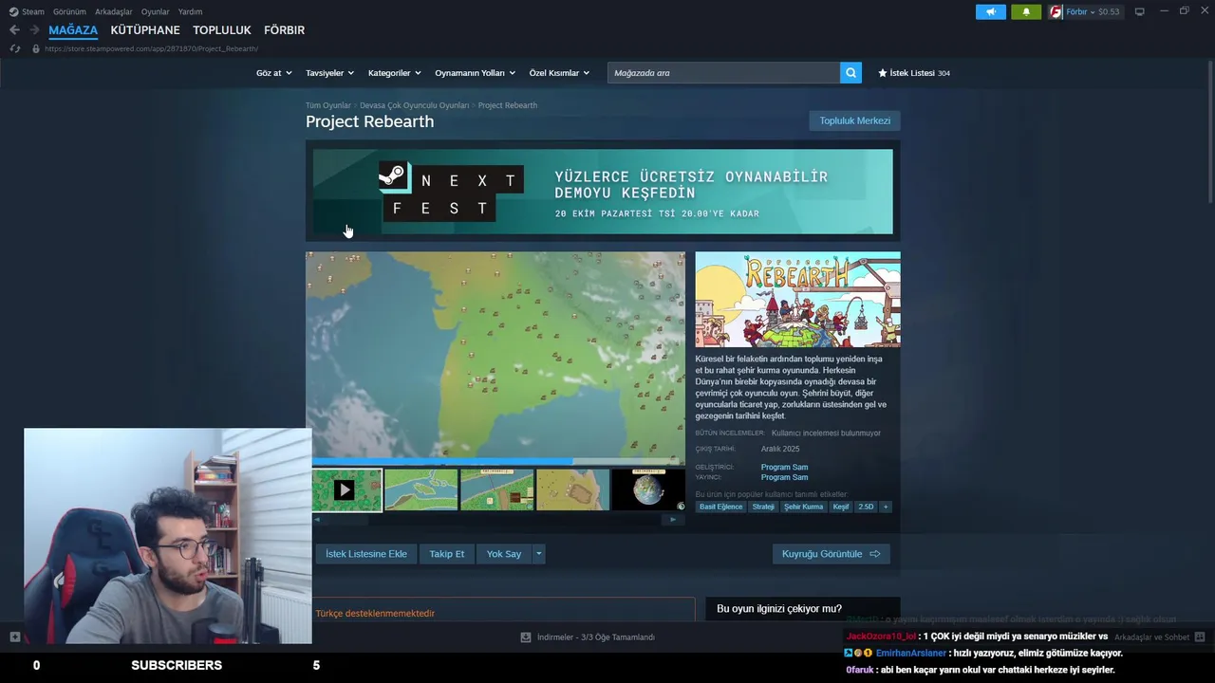Switch to the KÜTÜPHANE tab

tap(145, 30)
